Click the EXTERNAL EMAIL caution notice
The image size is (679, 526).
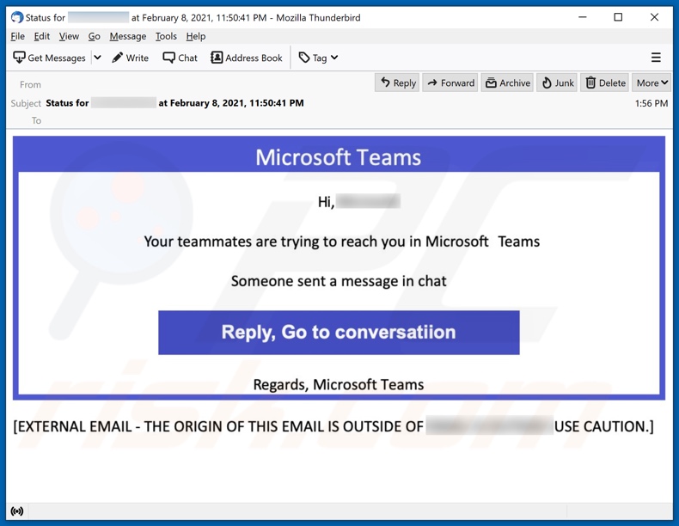tap(333, 427)
